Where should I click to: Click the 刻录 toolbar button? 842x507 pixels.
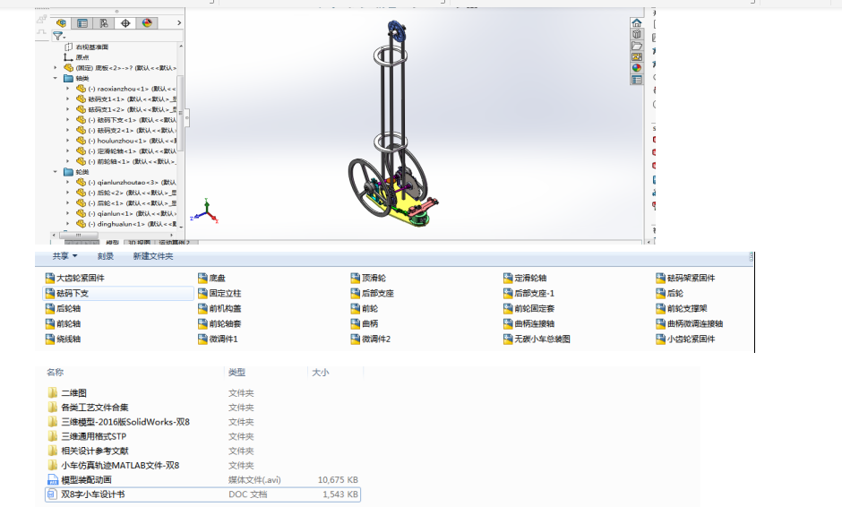coord(106,256)
